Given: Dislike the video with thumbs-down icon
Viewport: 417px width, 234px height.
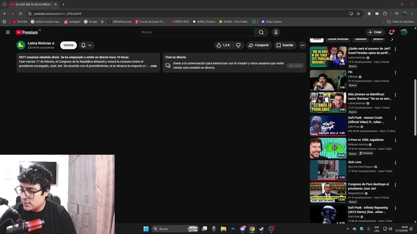Looking at the screenshot, I should point(238,45).
